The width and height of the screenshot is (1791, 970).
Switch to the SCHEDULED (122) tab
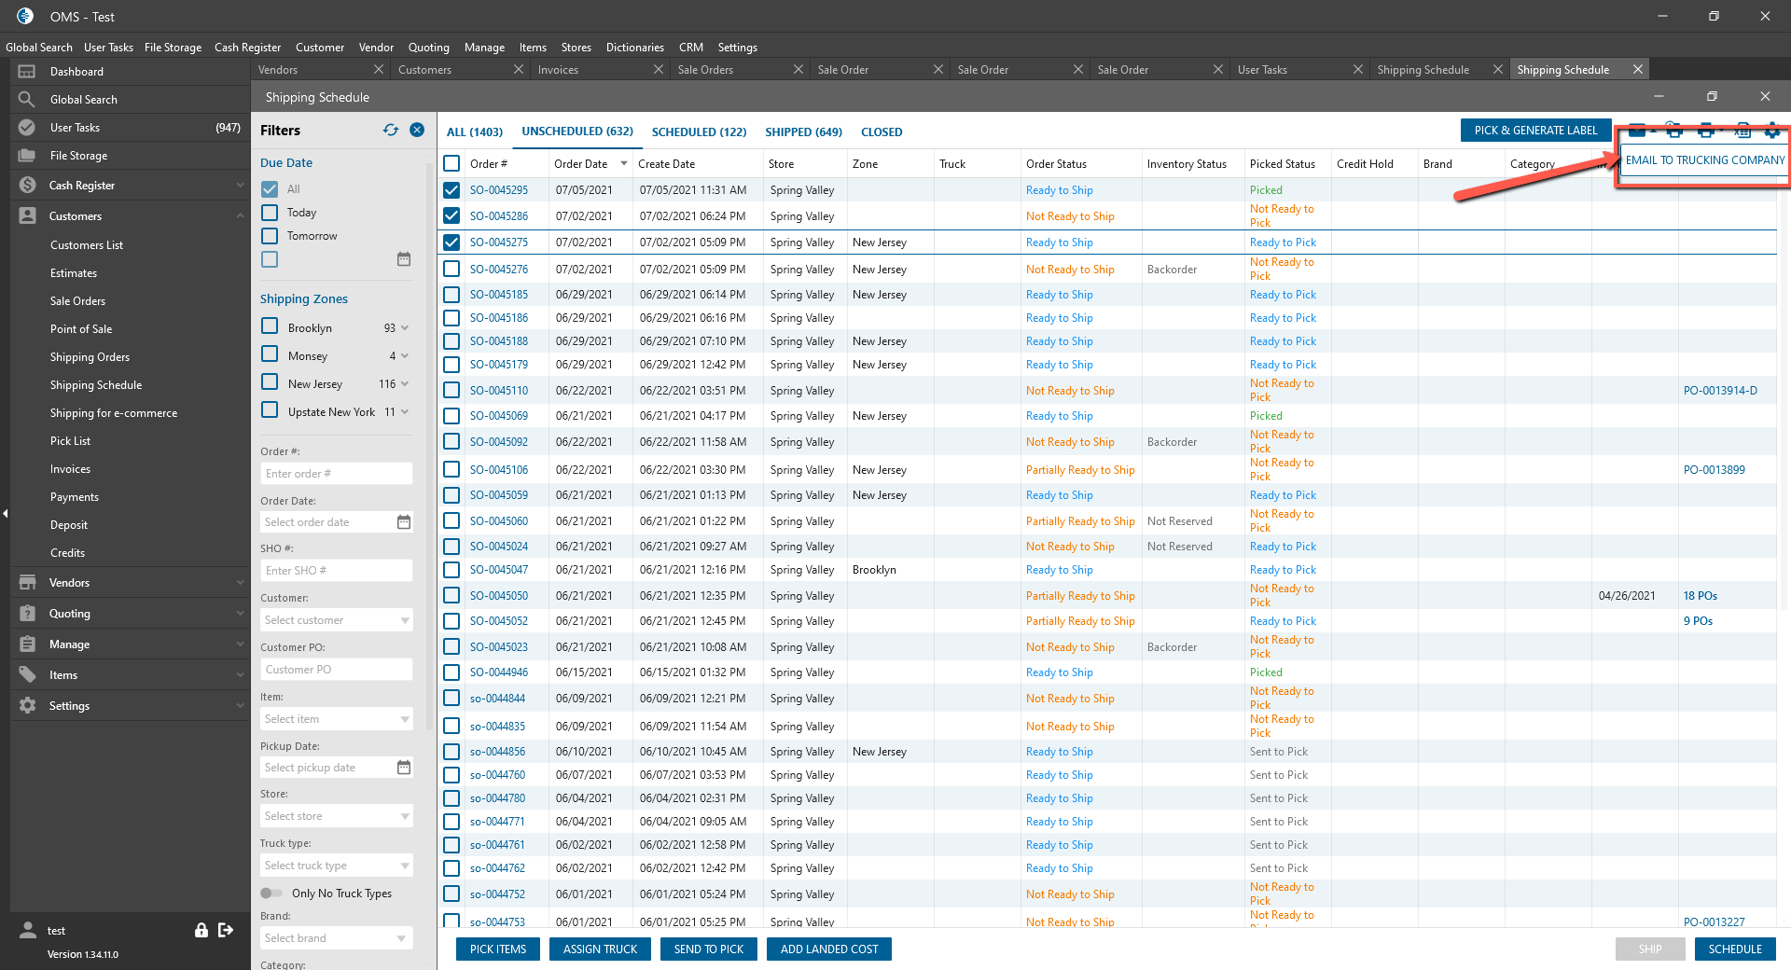point(699,132)
